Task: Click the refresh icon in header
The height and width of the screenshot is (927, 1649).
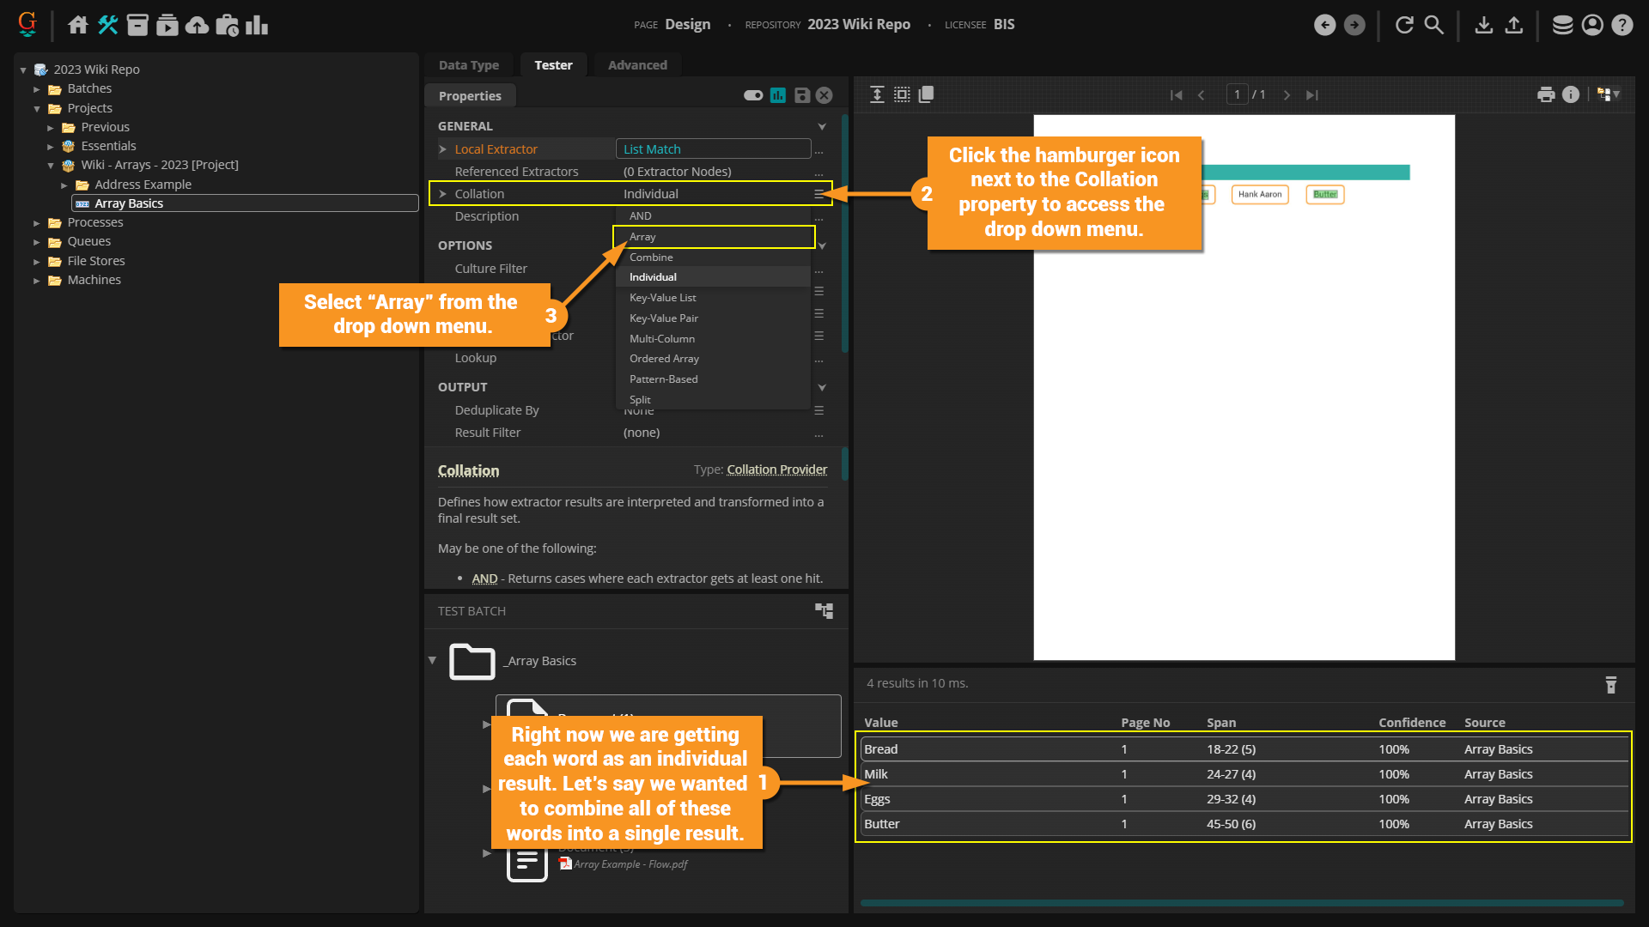Action: coord(1404,25)
